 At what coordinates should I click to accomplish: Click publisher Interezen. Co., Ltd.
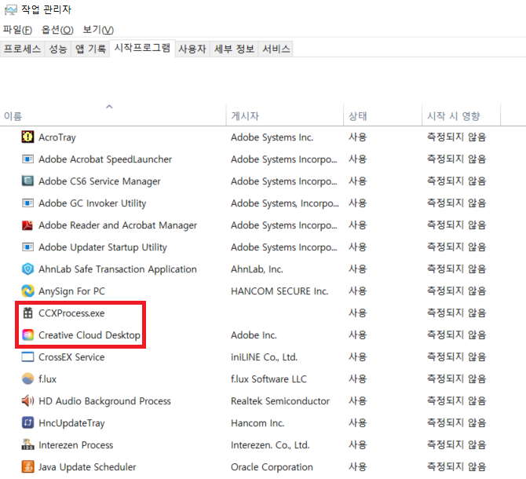tap(270, 444)
